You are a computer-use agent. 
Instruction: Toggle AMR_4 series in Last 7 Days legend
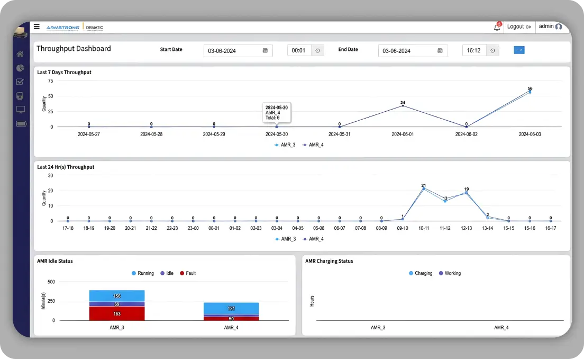[x=313, y=145]
